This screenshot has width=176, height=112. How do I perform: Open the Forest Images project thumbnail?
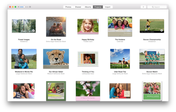24,26
